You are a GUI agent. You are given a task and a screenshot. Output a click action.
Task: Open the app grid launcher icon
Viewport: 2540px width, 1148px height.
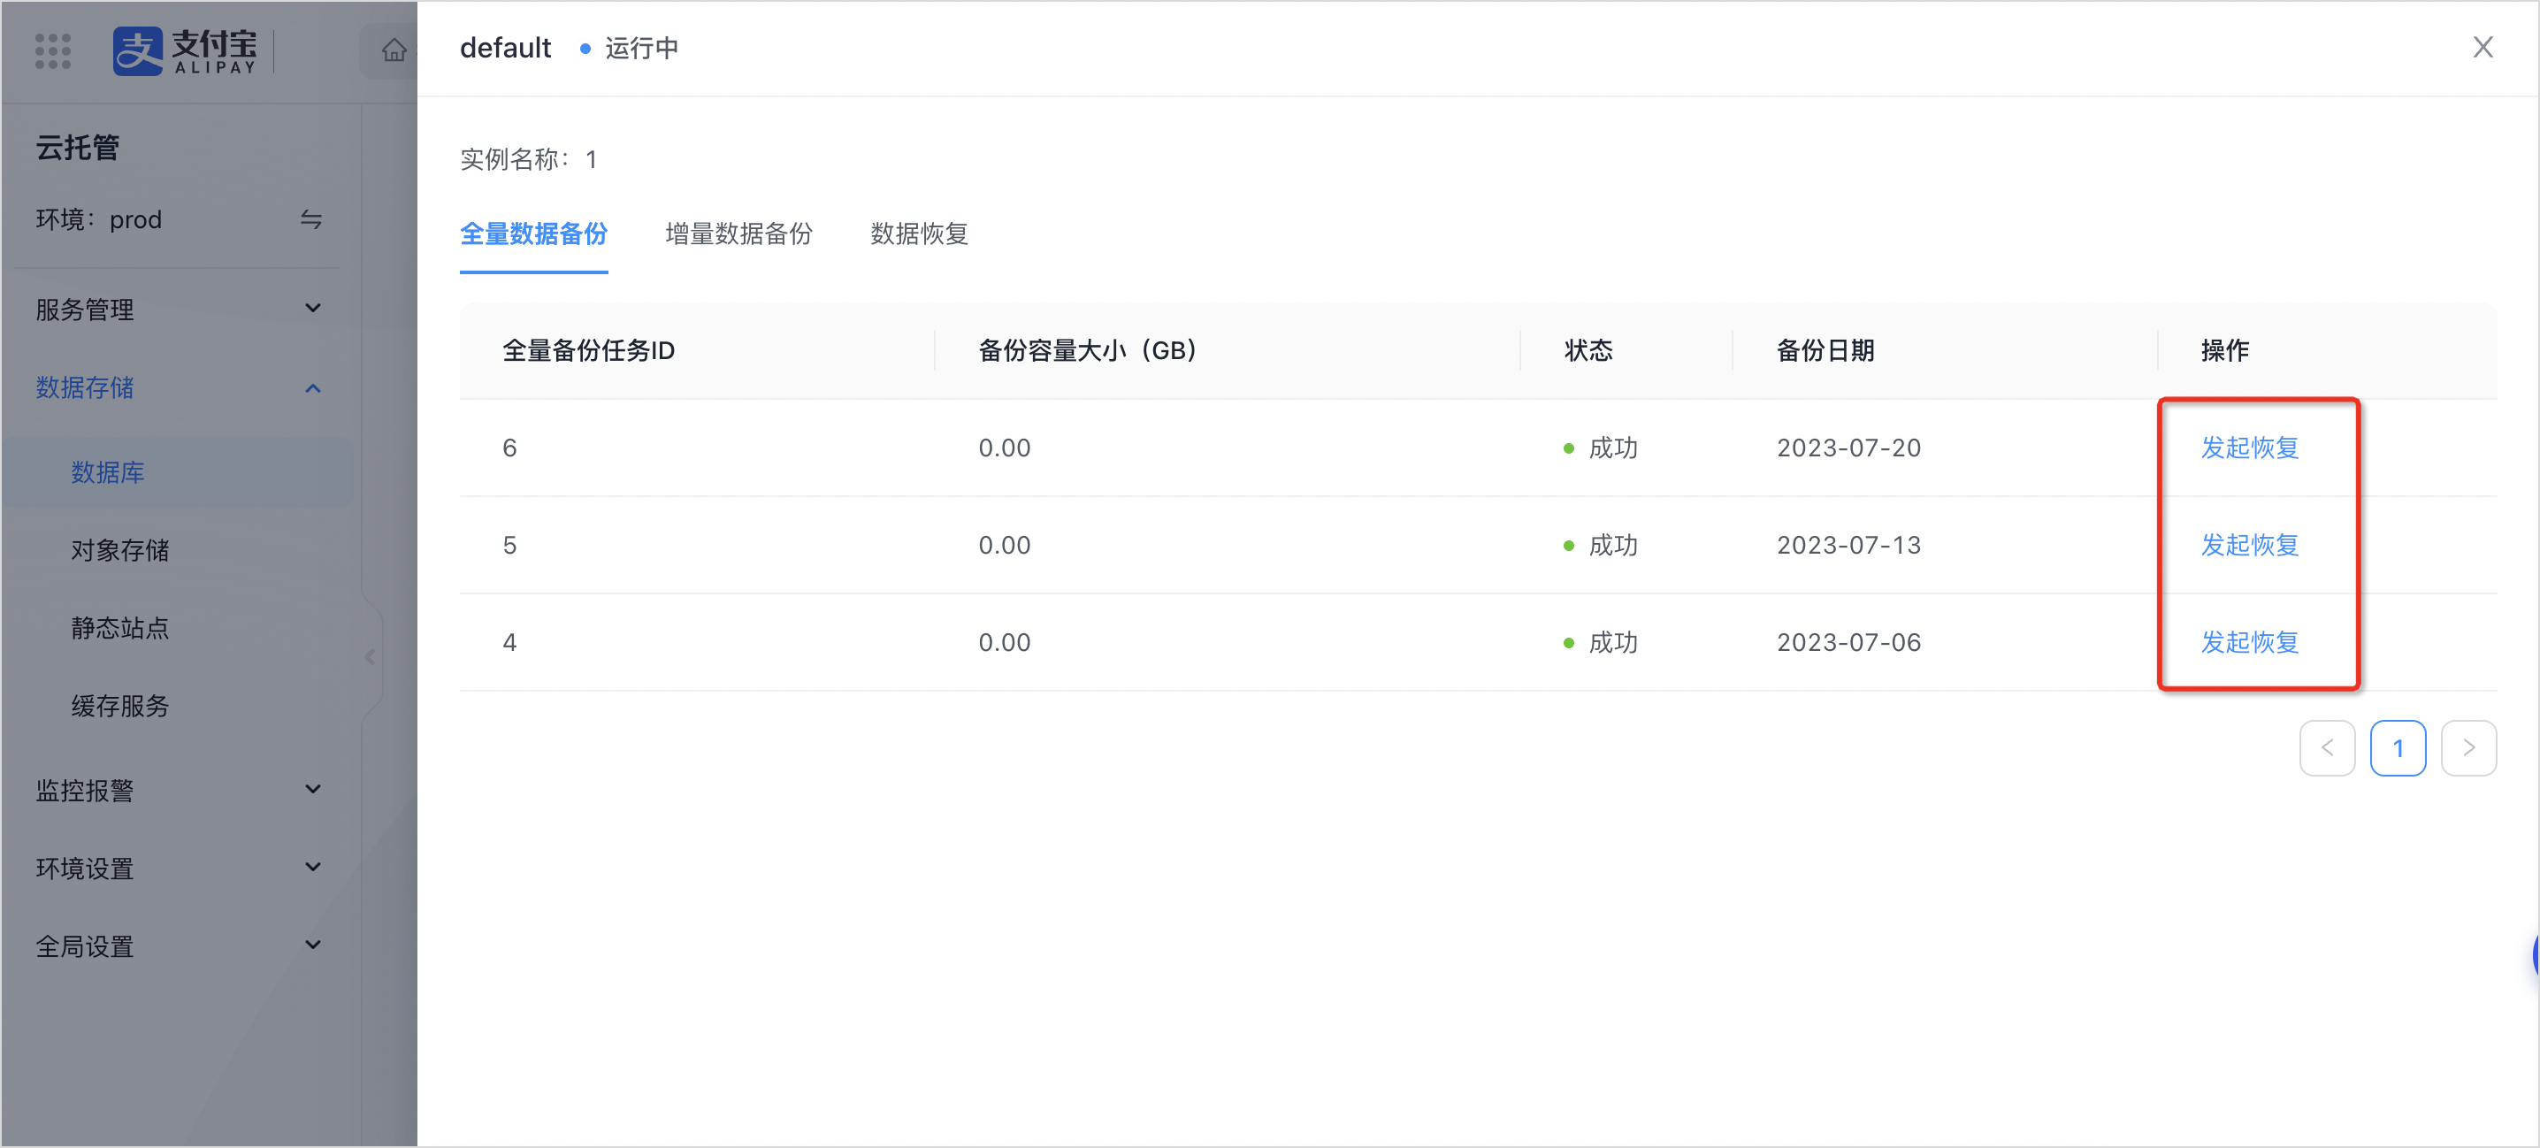coord(52,50)
